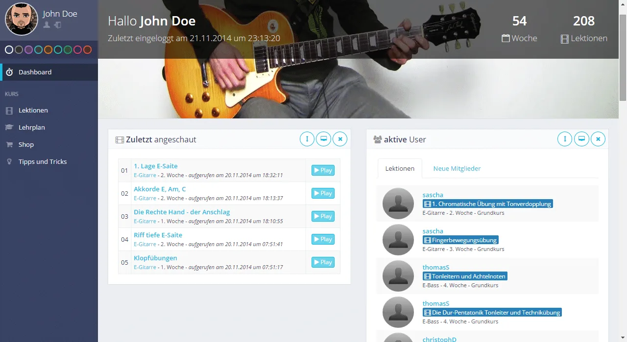Click film icon in Zuletzt angeschaut header

pos(120,139)
